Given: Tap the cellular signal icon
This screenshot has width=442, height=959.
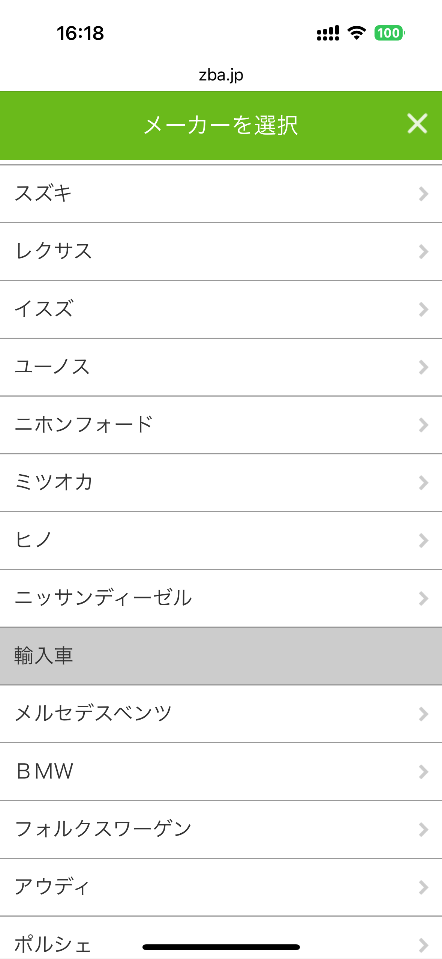Looking at the screenshot, I should coord(328,33).
